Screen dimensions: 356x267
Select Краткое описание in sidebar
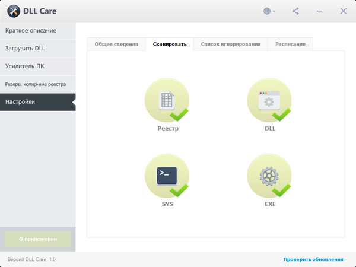(37, 30)
